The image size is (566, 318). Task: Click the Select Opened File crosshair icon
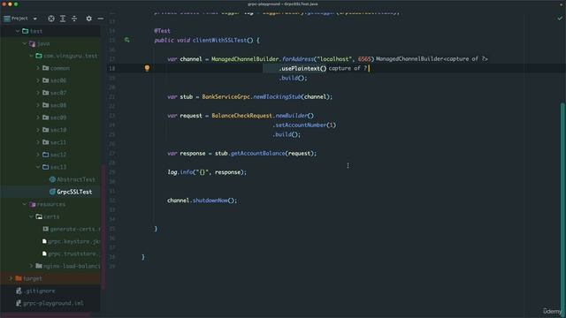tap(51, 19)
